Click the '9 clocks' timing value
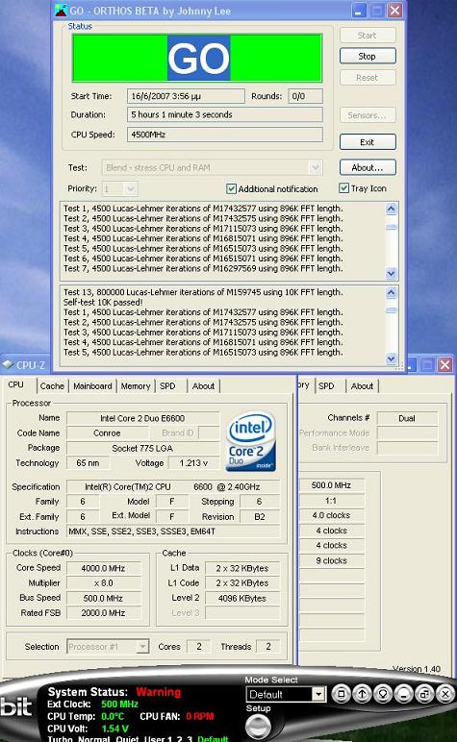Image resolution: width=457 pixels, height=742 pixels. (332, 560)
